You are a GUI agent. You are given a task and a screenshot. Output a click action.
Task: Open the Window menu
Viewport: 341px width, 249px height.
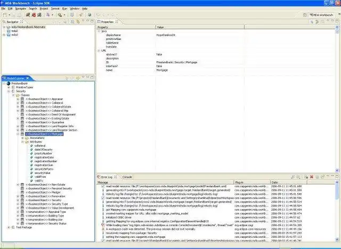tap(75, 9)
